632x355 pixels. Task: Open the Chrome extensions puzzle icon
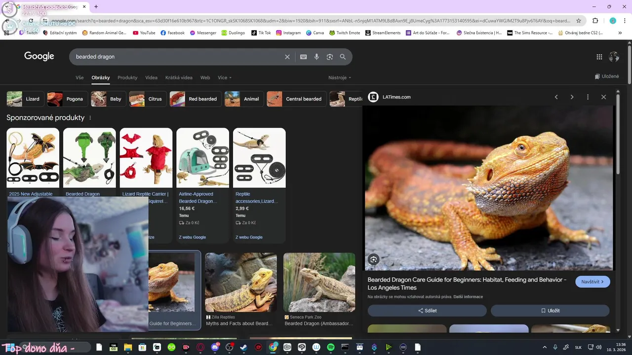click(x=595, y=21)
